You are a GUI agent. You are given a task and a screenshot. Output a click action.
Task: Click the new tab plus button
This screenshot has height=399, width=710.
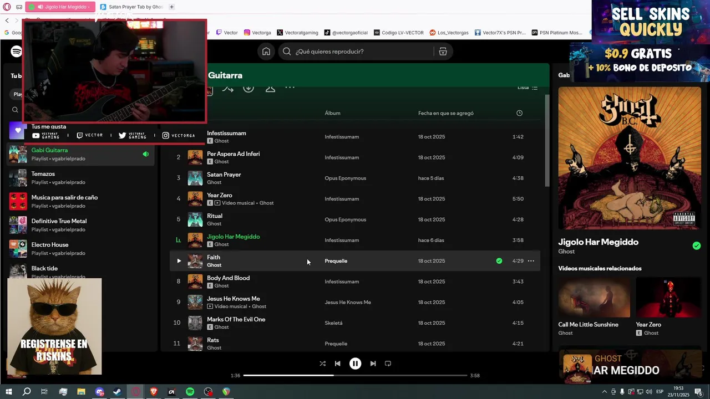click(x=171, y=7)
